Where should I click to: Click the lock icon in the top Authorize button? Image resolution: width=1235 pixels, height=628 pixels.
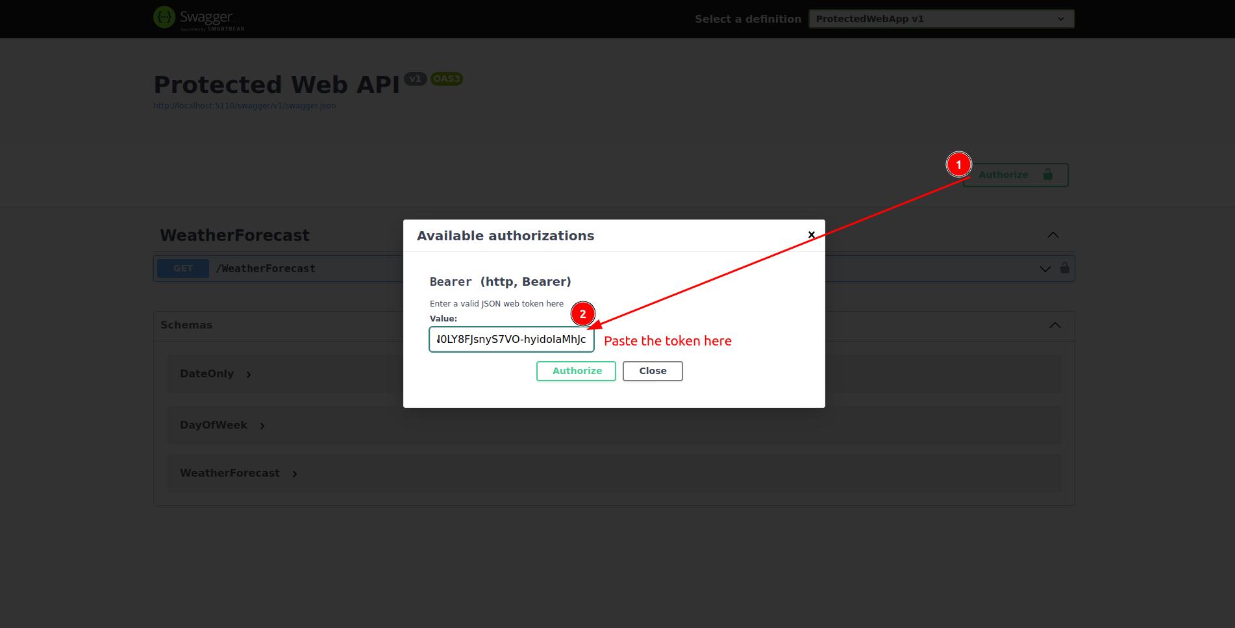pyautogui.click(x=1047, y=174)
